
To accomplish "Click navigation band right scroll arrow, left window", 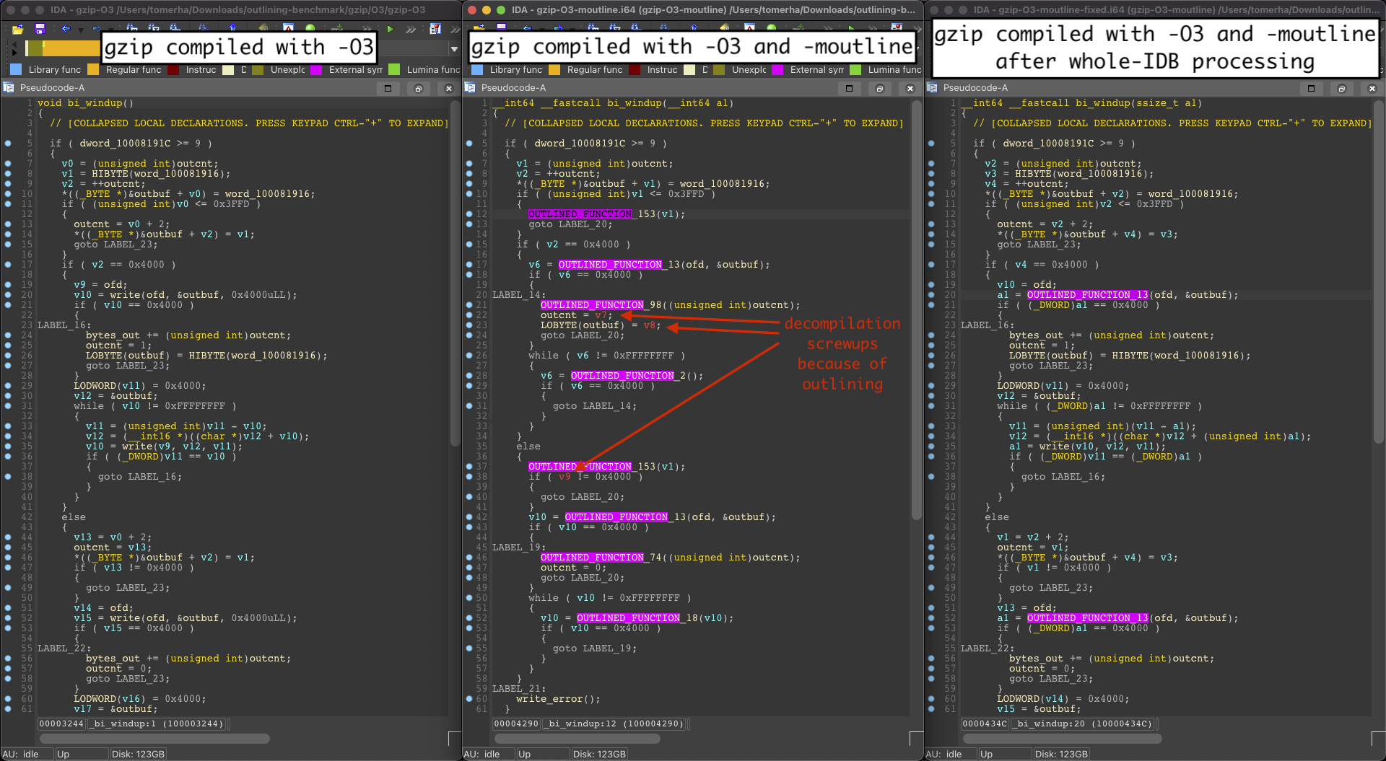I will [14, 53].
